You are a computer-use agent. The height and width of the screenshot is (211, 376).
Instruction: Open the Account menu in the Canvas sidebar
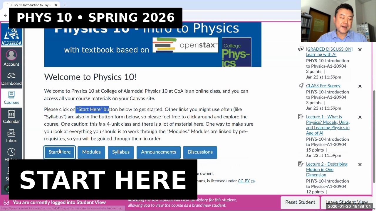(x=11, y=58)
